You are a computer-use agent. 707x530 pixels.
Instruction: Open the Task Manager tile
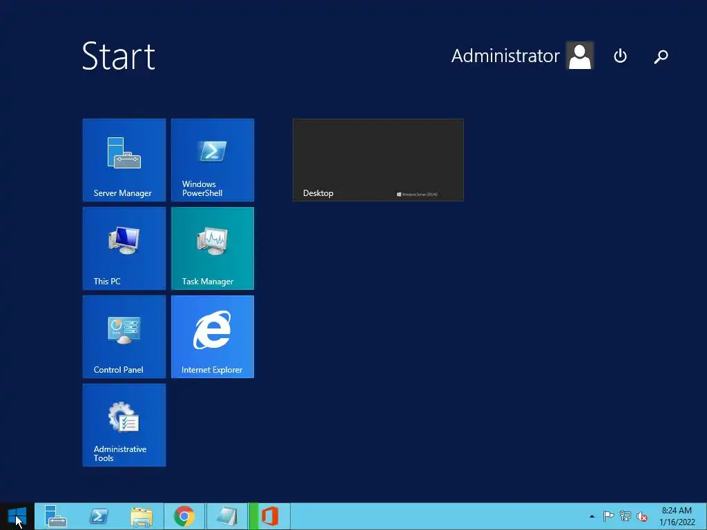[x=213, y=248]
